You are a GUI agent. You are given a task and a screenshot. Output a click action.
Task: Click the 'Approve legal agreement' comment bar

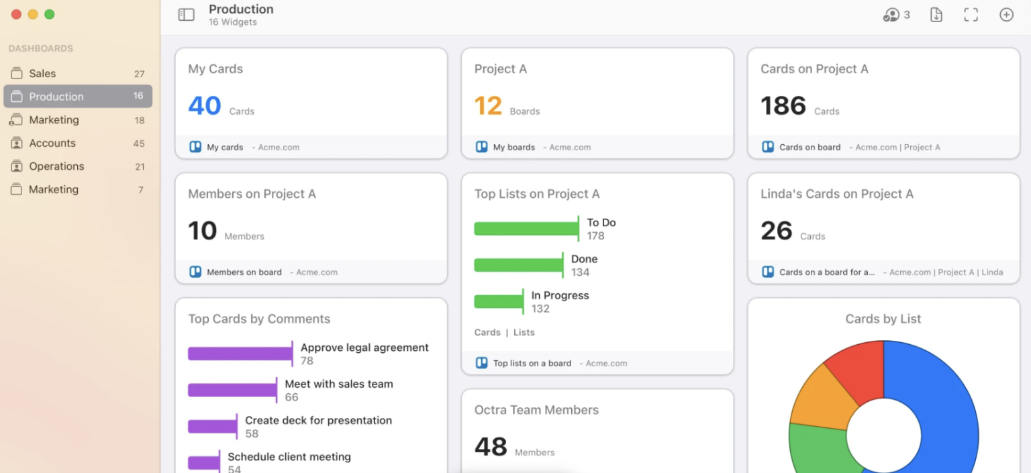coord(240,353)
